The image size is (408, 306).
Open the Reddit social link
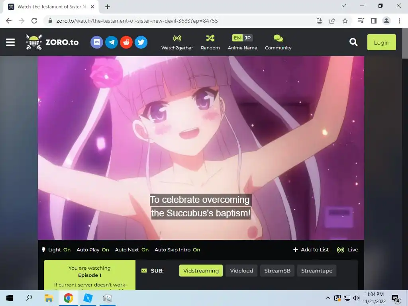126,42
